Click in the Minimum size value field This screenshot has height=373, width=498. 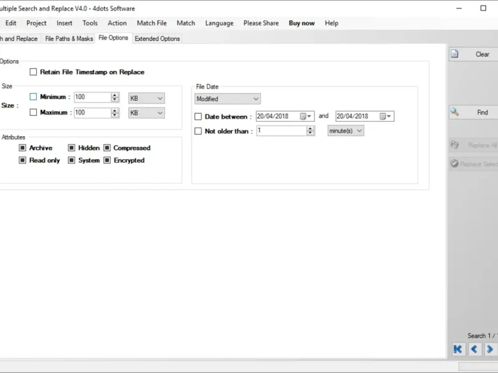coord(92,97)
